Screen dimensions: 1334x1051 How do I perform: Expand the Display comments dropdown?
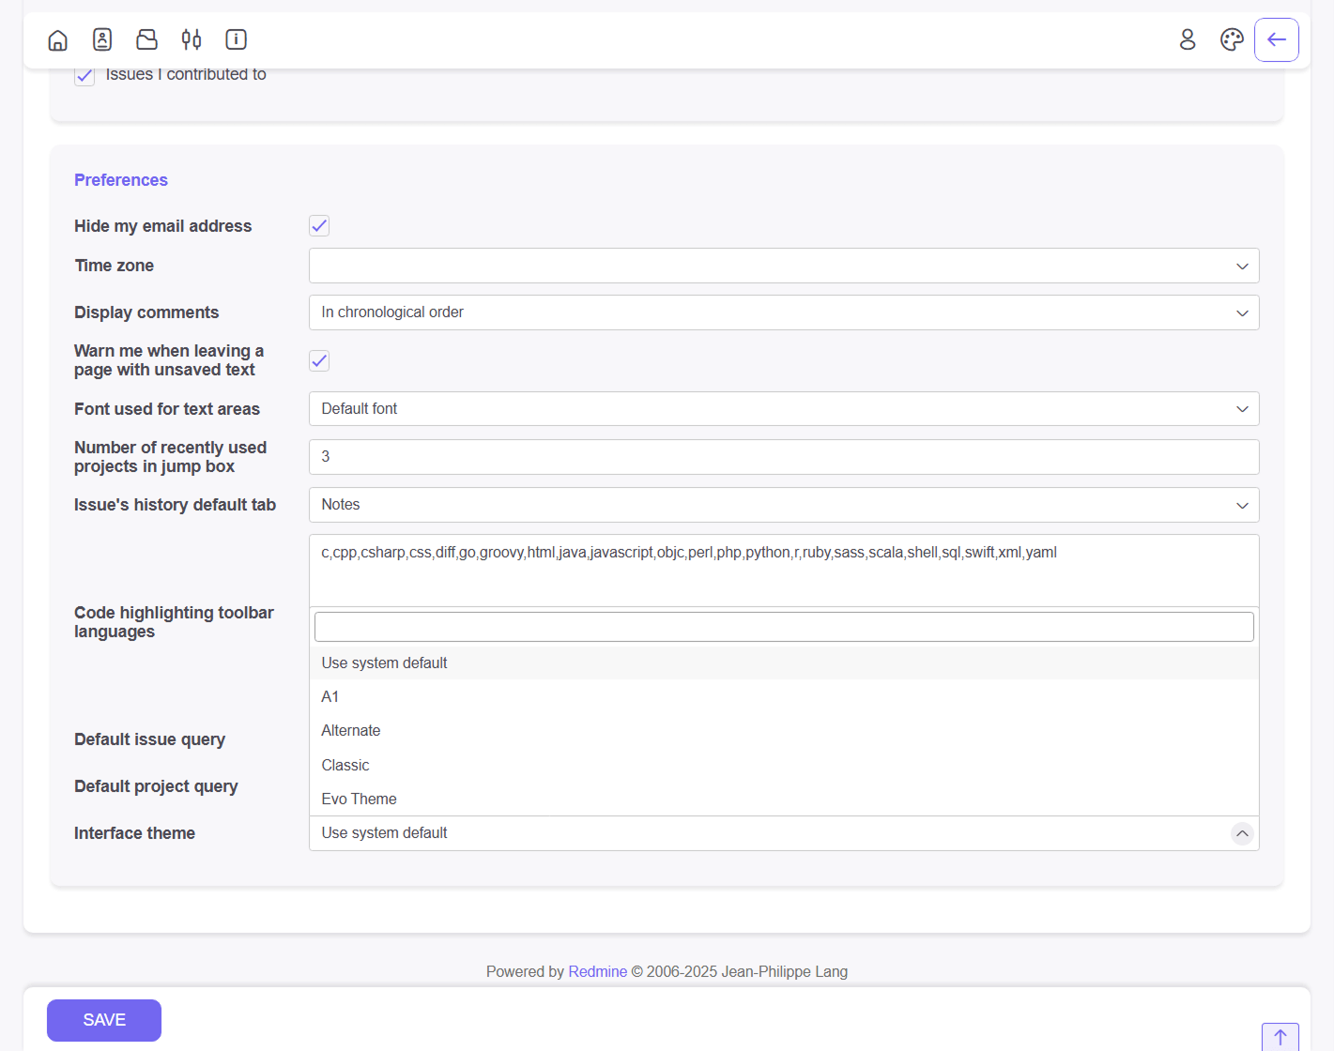point(783,312)
